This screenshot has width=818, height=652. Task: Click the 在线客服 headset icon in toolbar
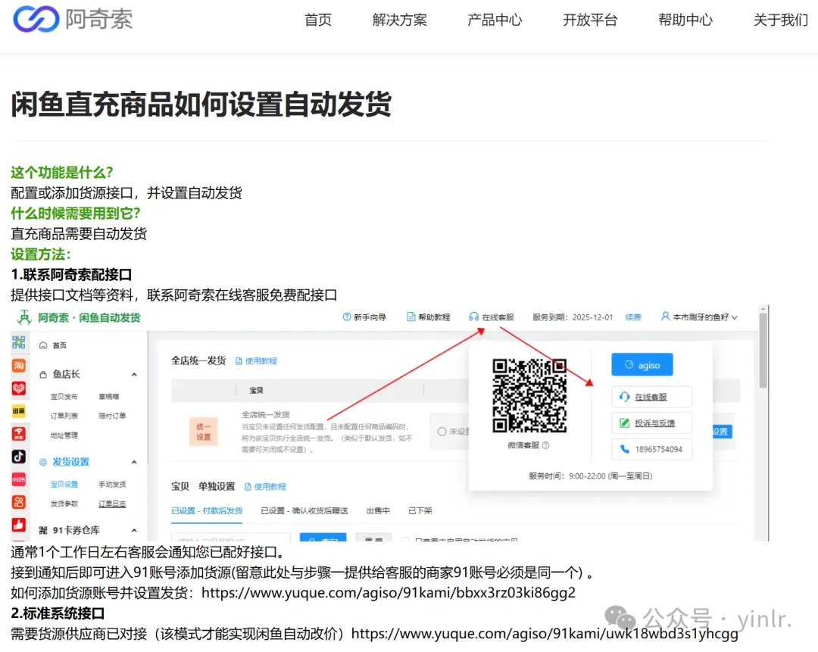coord(473,317)
